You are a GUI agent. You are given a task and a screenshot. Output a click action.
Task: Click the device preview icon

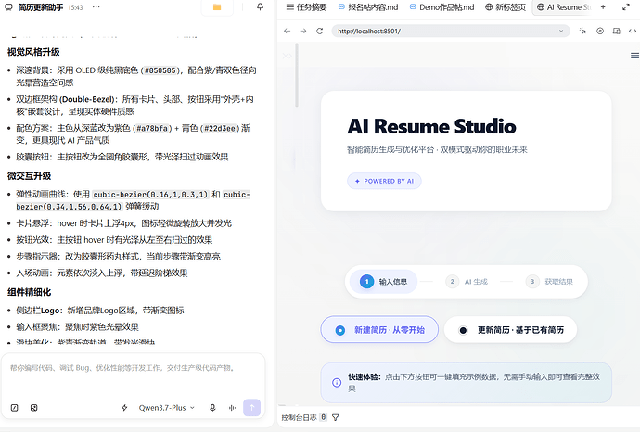click(x=616, y=31)
